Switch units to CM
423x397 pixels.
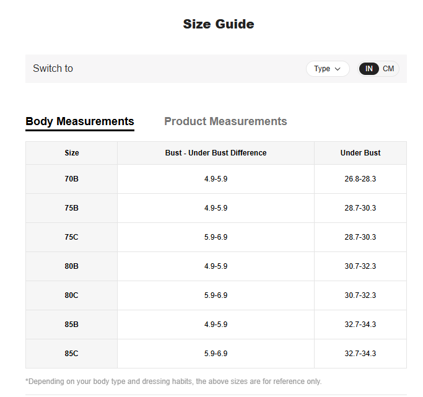click(388, 69)
